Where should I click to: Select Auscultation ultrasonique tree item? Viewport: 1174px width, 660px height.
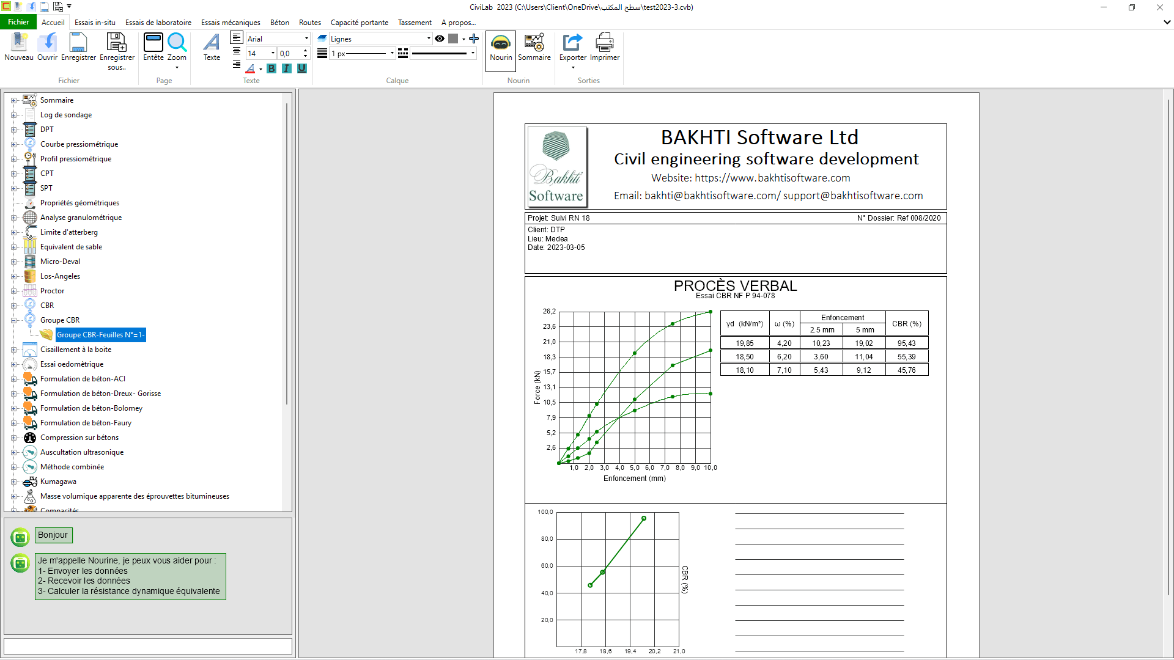coord(82,452)
